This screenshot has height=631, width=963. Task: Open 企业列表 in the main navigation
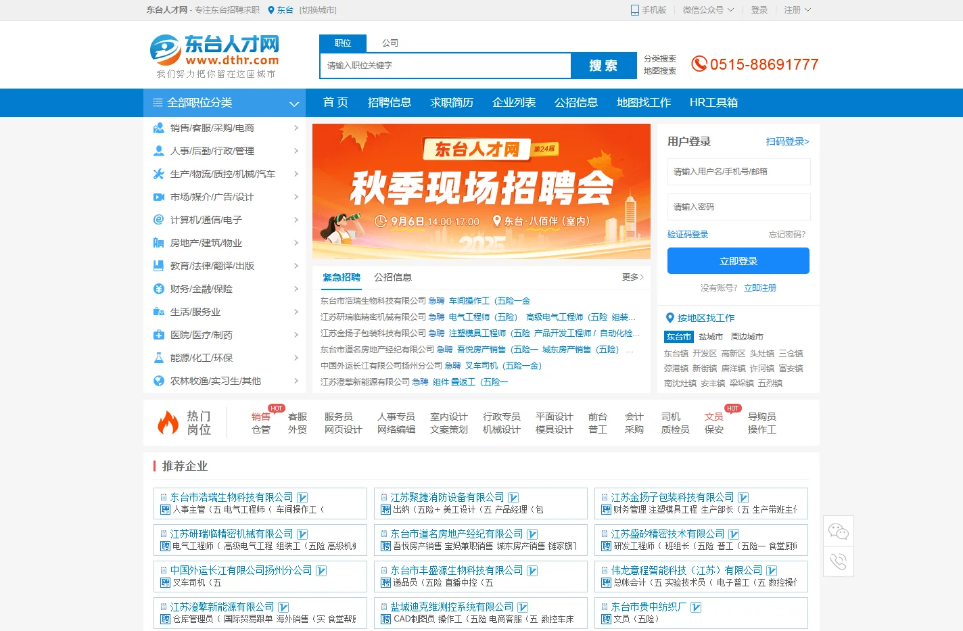pyautogui.click(x=514, y=103)
